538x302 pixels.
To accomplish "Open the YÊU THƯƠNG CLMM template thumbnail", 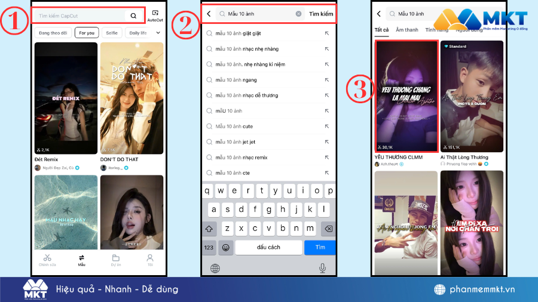I will point(406,96).
